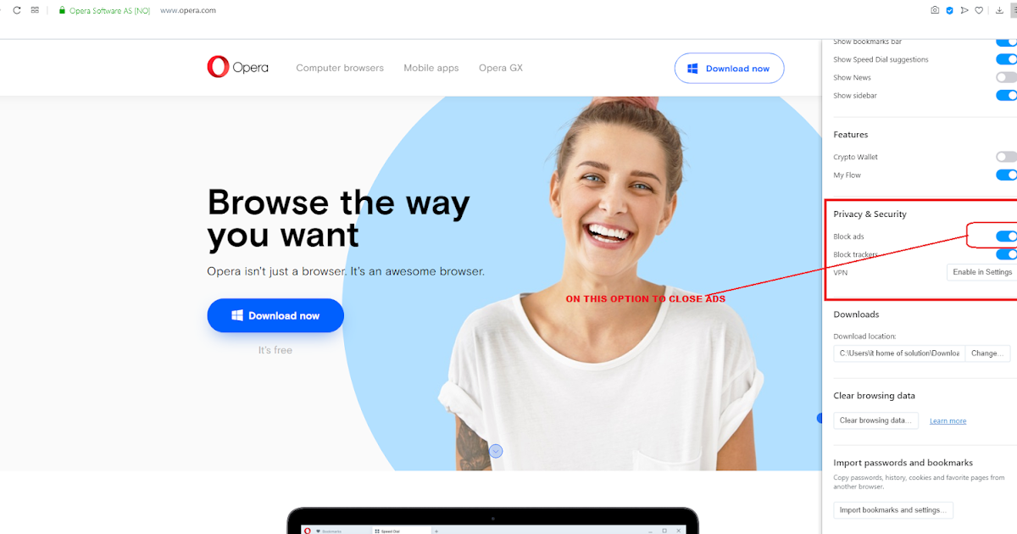
Task: Click the Download location path field
Action: 899,353
